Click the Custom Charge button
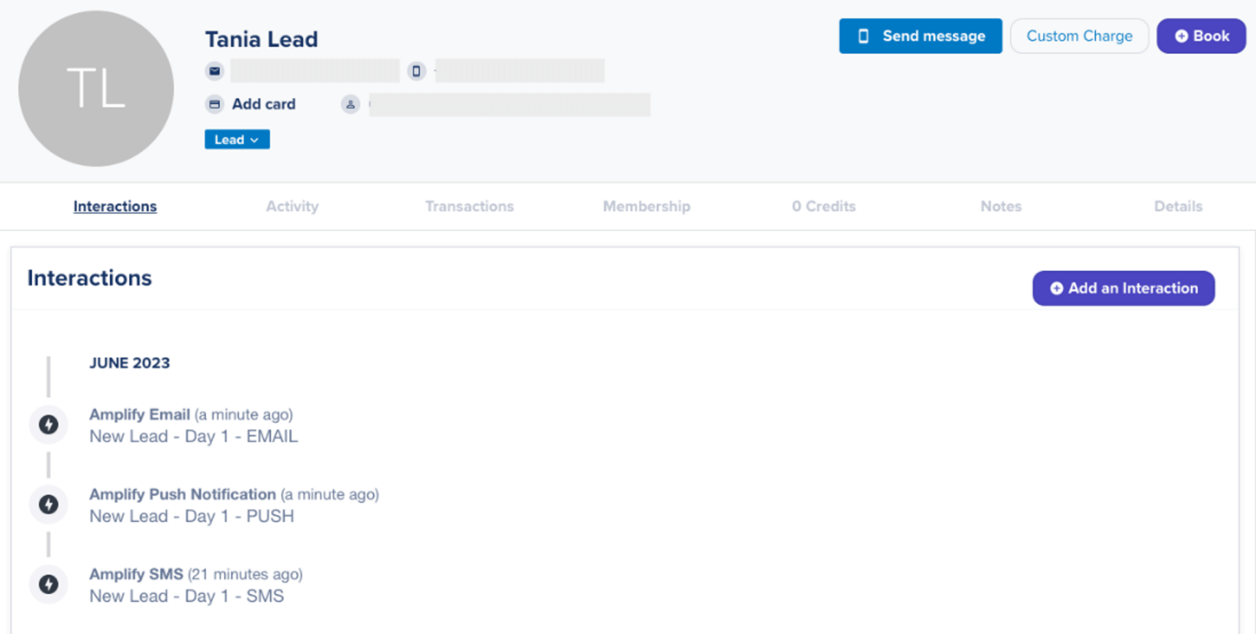 pos(1079,36)
